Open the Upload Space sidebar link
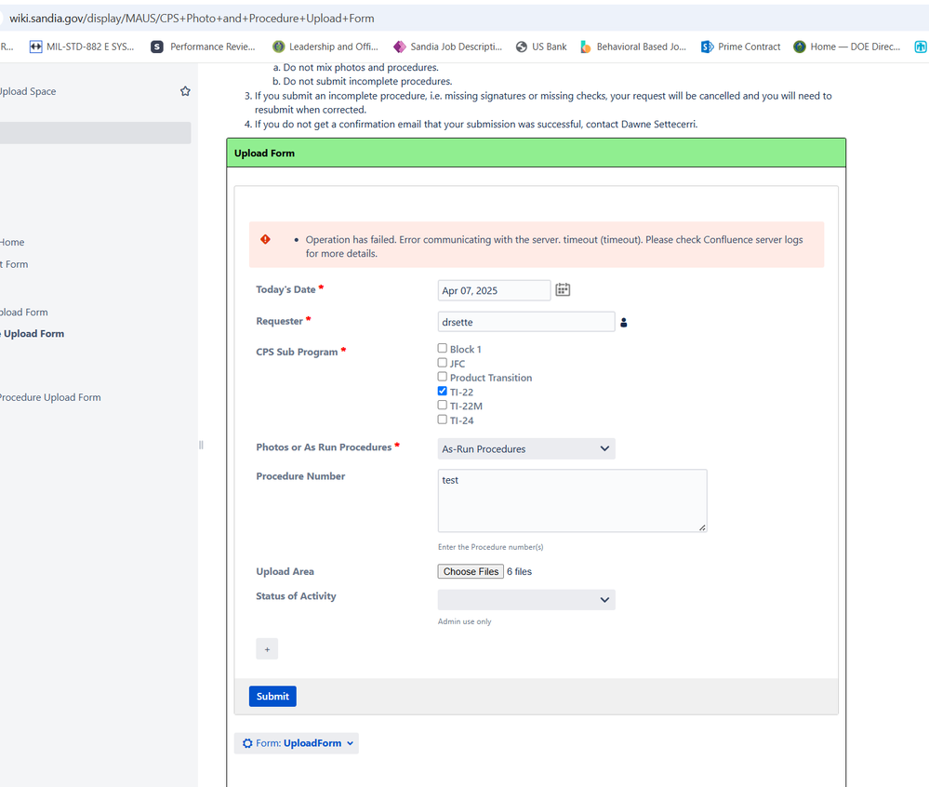Viewport: 929px width, 787px height. (x=27, y=91)
